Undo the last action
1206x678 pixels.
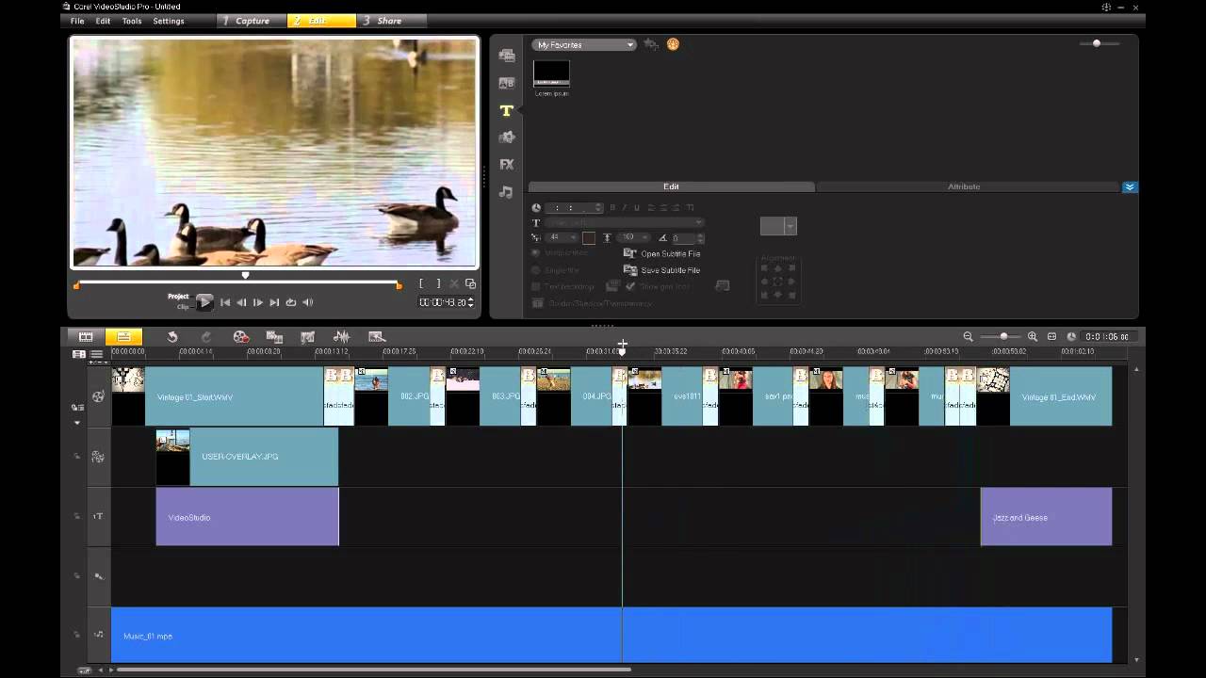tap(172, 336)
